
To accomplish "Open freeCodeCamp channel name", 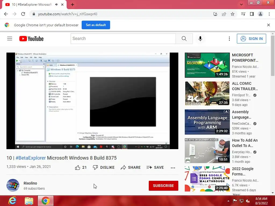I will click(x=241, y=123).
